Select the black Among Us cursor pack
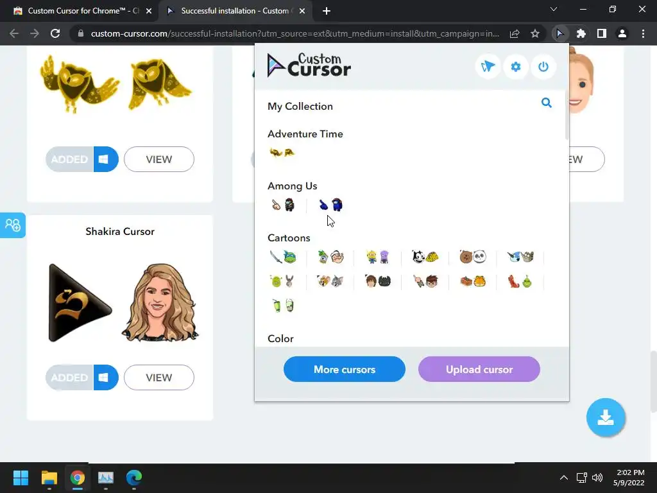This screenshot has height=493, width=657. (x=283, y=205)
